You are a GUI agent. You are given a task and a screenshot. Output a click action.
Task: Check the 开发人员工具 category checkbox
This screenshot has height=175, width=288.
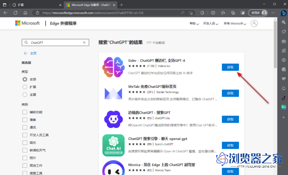click(25, 135)
